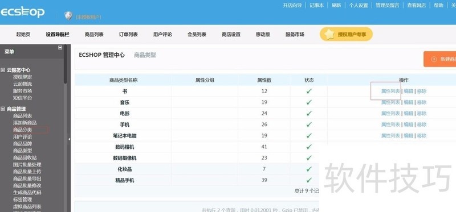Click the shield icon beside the unauthorized user label
Viewport: 456px width, 212px height.
68,16
